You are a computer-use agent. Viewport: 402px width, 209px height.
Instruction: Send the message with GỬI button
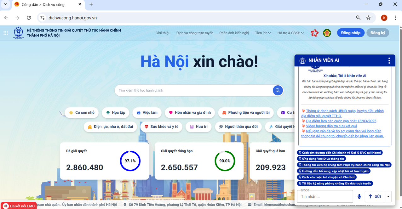[x=375, y=196]
